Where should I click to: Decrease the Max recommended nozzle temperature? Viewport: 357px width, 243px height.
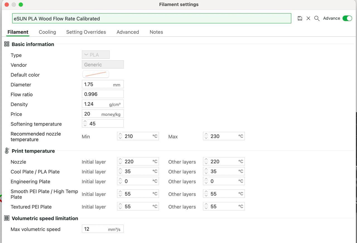coord(206,138)
